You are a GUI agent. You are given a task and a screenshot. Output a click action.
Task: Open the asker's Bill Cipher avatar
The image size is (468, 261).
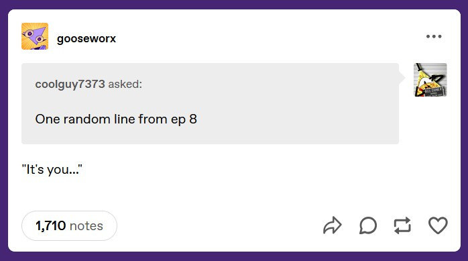point(430,80)
